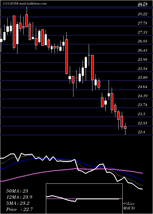
Task: Click the tall red candle dropping from 27.1 to 25.4
Action: [66, 57]
